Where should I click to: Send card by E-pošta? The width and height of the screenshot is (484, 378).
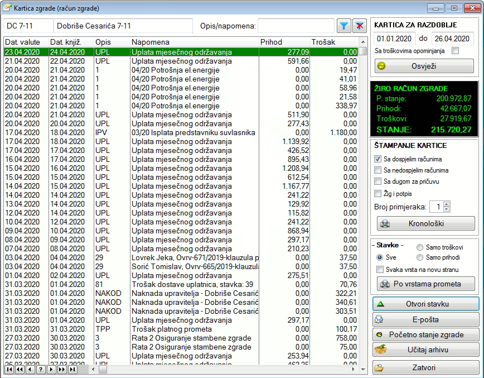coord(426,319)
